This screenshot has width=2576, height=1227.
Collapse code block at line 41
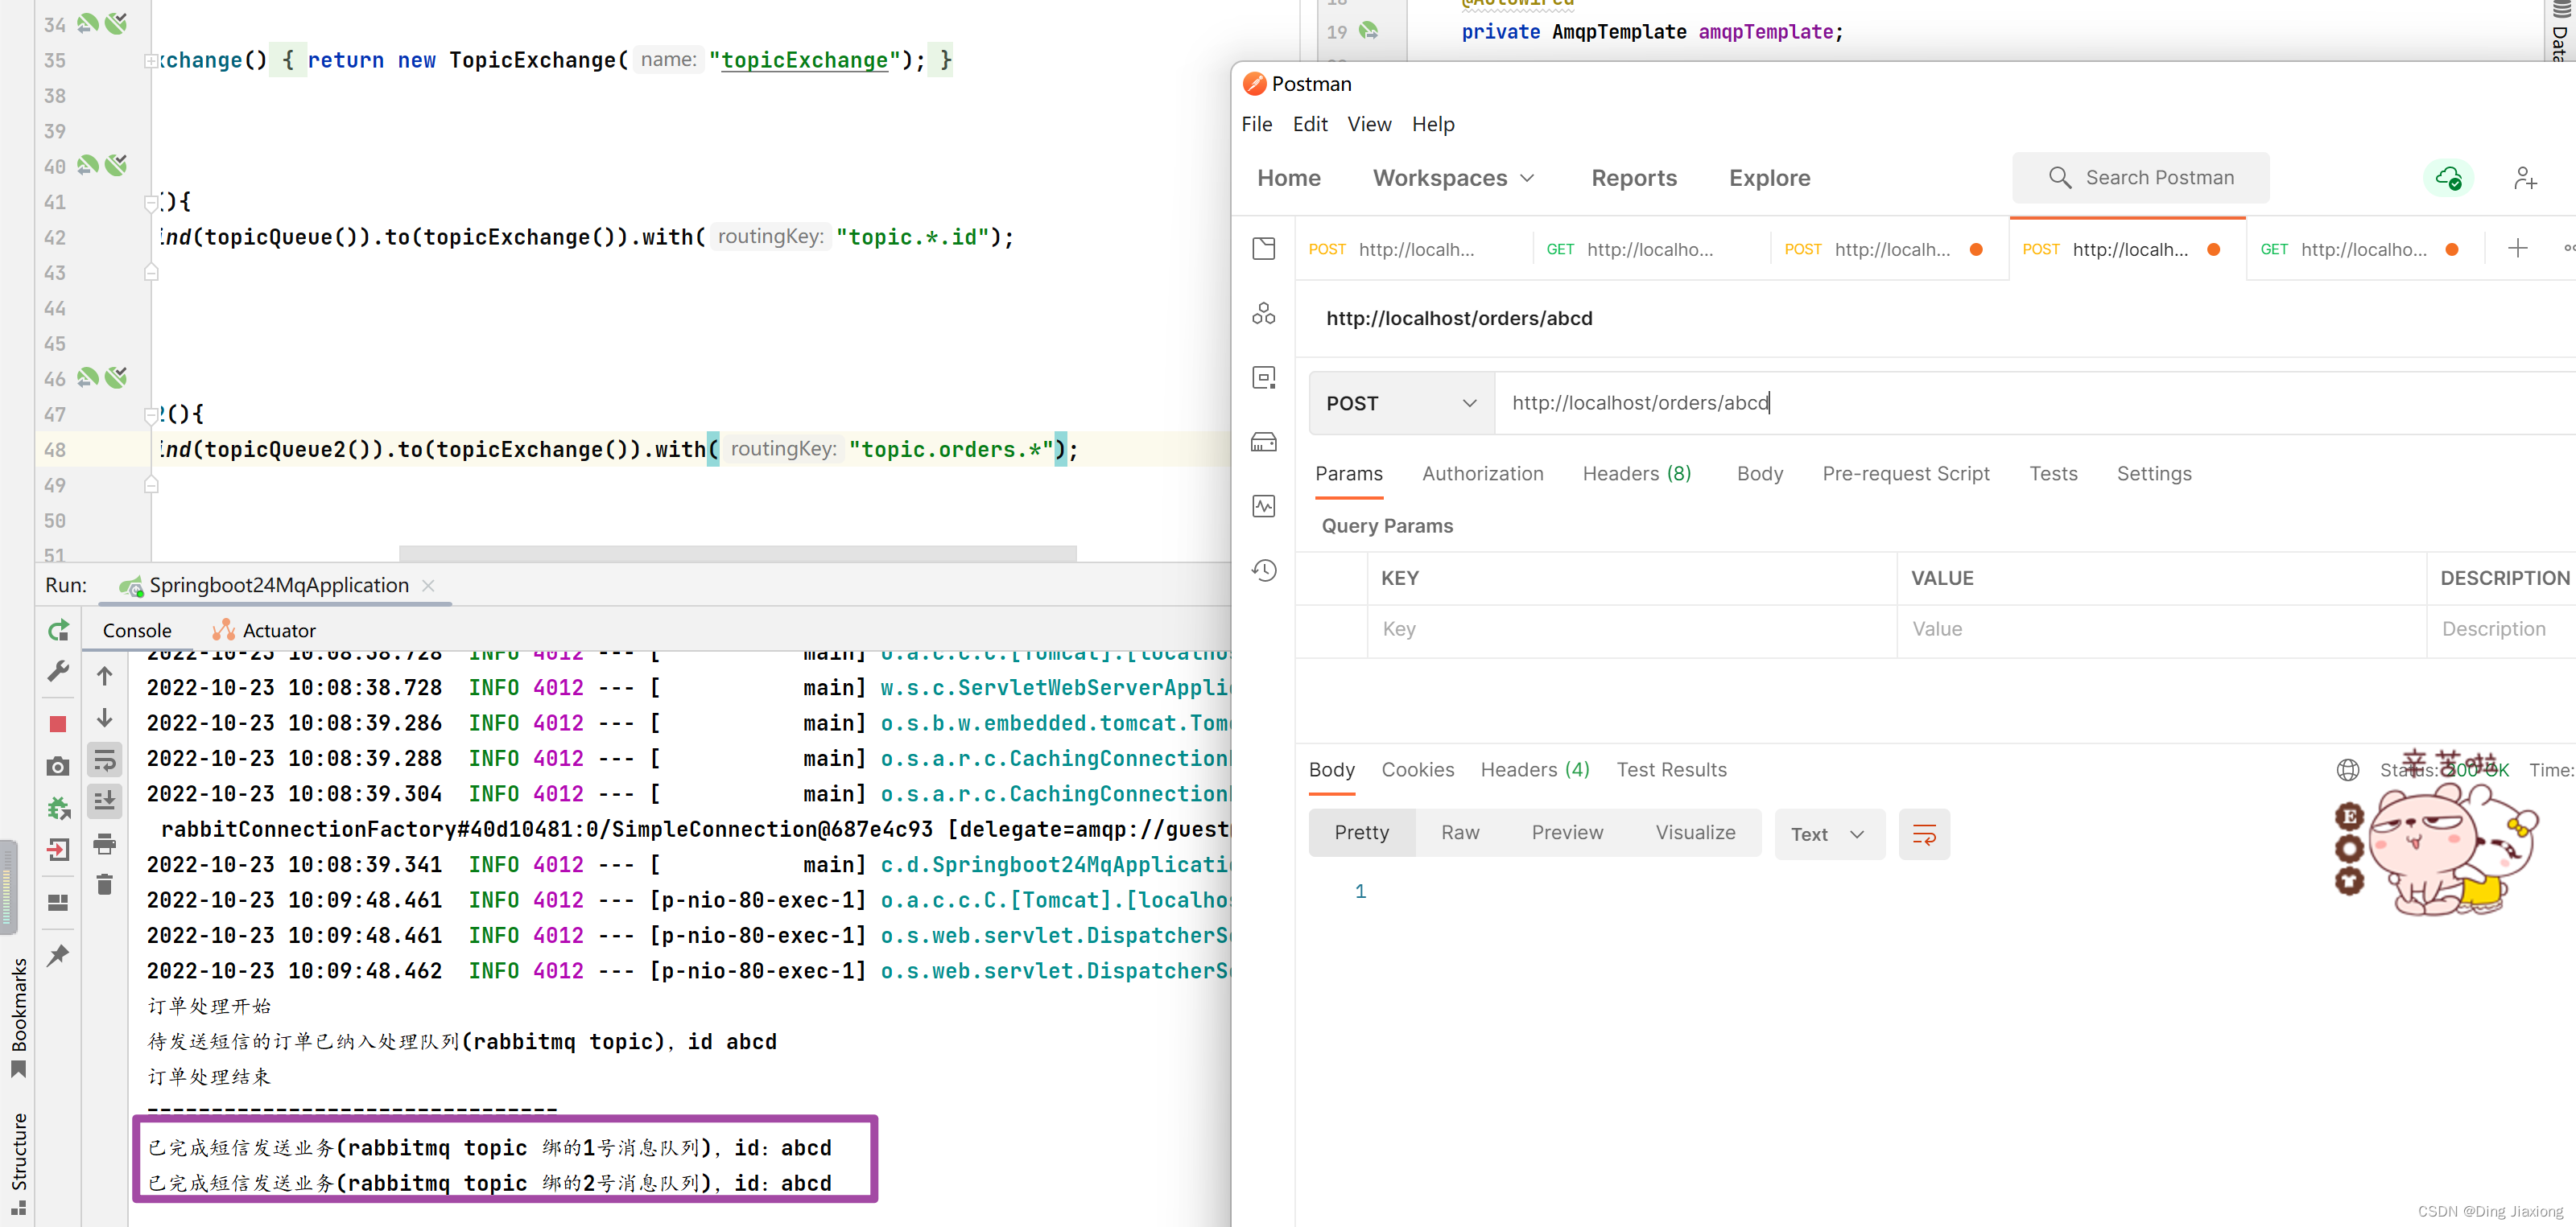(x=151, y=203)
